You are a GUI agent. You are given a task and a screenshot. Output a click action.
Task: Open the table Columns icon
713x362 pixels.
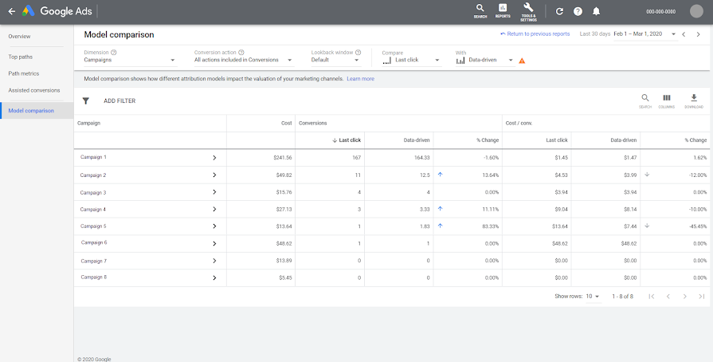point(667,99)
